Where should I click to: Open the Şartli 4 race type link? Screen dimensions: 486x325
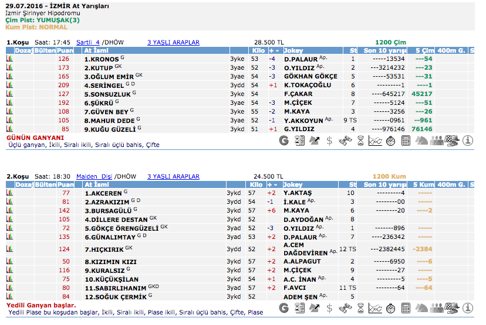[88, 43]
